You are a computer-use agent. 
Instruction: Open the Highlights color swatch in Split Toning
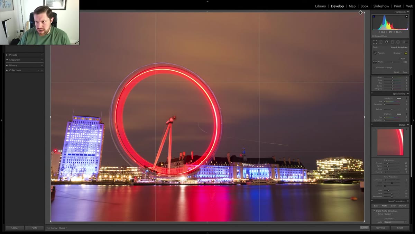tap(399, 98)
